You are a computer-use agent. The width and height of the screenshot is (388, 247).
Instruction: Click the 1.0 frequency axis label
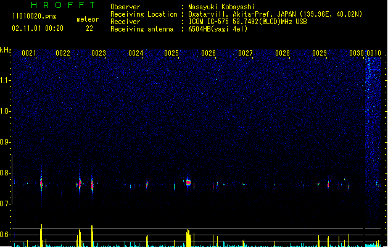[5, 111]
